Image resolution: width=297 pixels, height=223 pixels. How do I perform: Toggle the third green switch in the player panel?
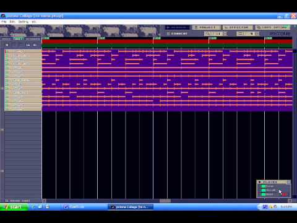pos(264,195)
